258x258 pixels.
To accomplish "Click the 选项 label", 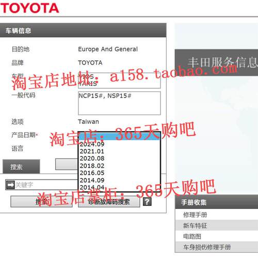I will point(17,122).
